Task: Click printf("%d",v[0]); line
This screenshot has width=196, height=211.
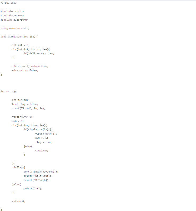Action: pos(37,180)
